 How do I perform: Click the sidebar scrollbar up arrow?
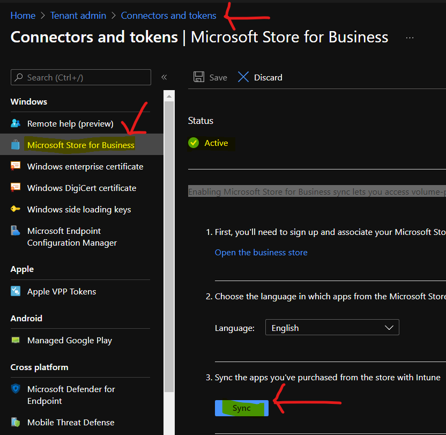(169, 96)
